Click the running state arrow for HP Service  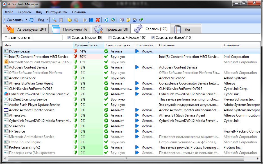[x=137, y=131]
